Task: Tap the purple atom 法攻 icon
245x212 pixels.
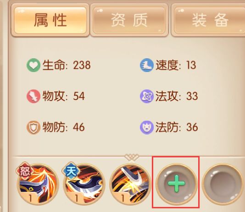Action: (x=146, y=96)
